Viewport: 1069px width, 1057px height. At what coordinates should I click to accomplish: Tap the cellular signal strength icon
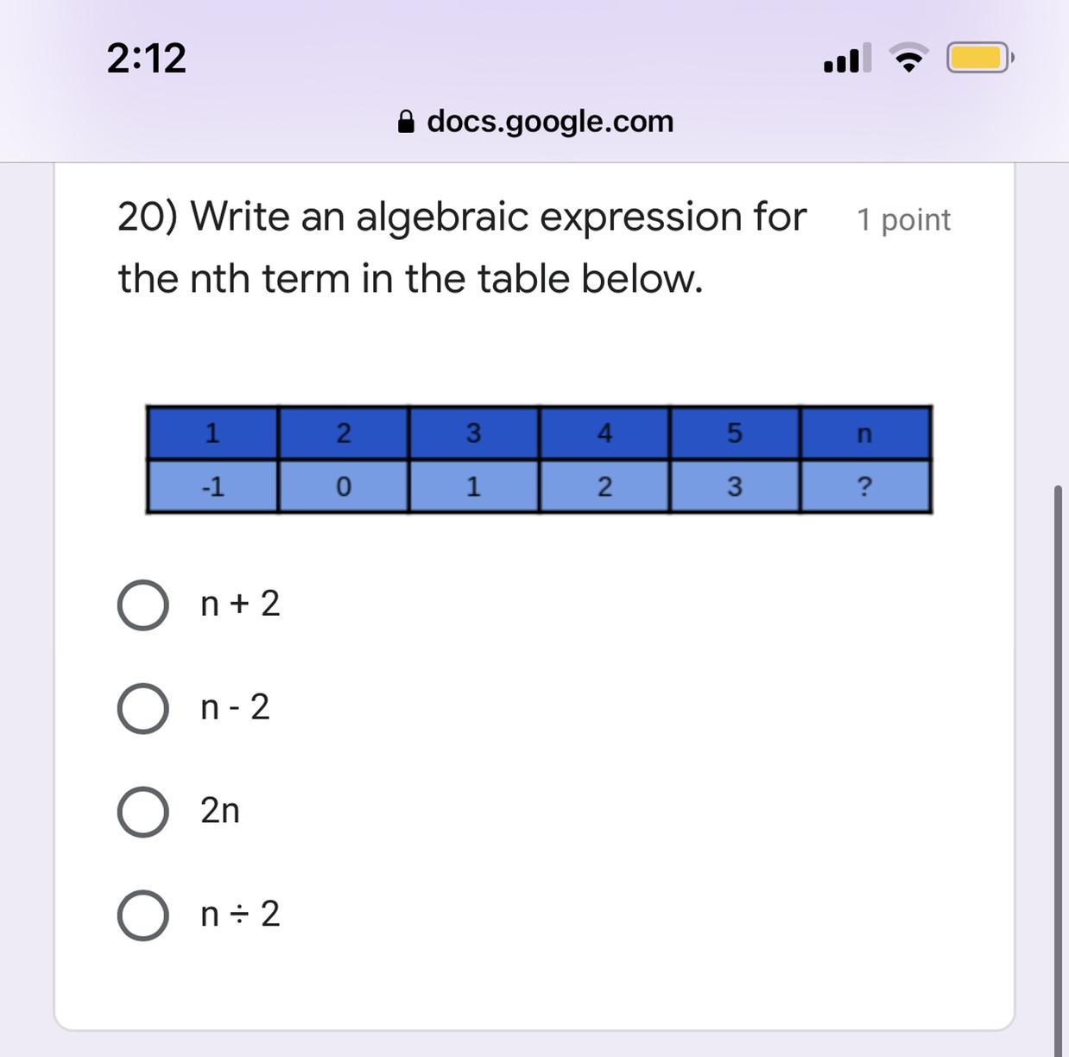[846, 59]
